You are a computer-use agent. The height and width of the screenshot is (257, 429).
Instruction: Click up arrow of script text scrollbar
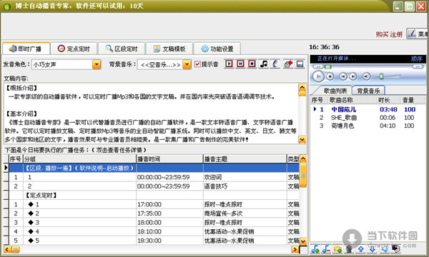pos(302,88)
